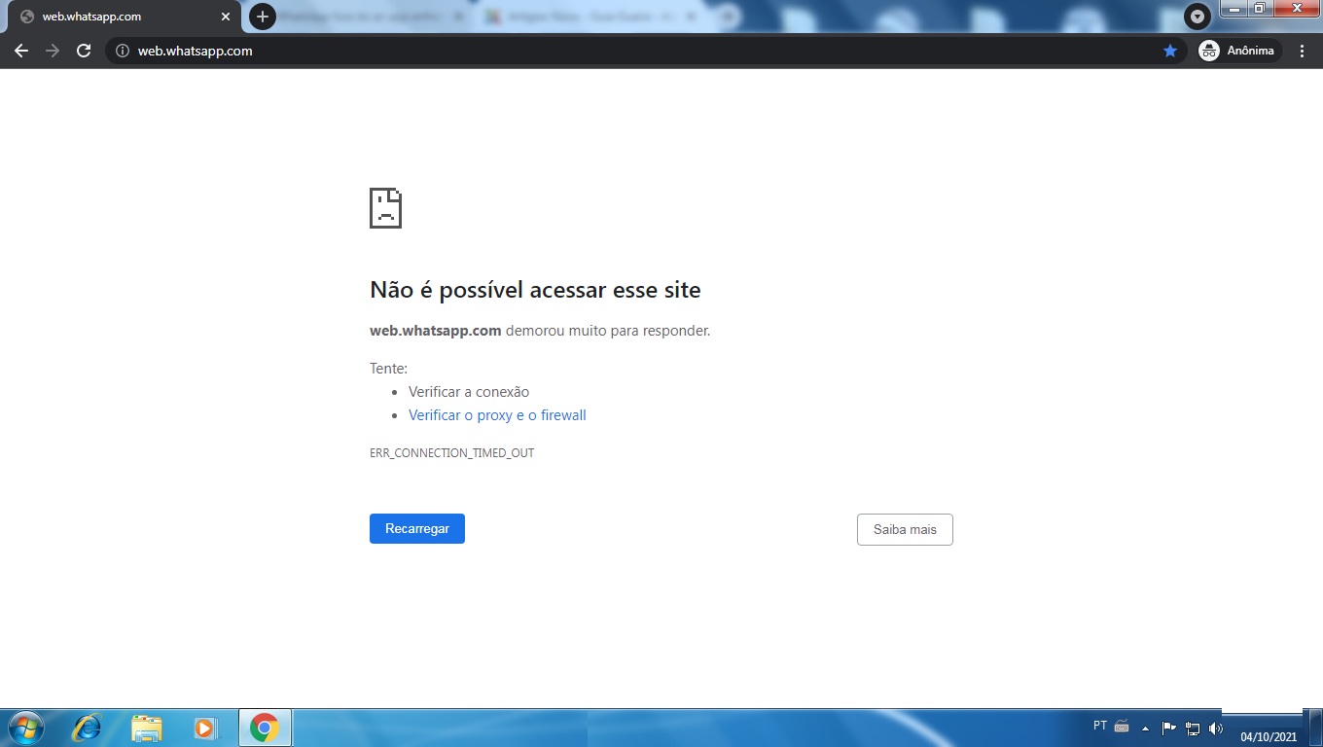
Task: Close the web.whatsapp.com tab
Action: click(x=226, y=17)
